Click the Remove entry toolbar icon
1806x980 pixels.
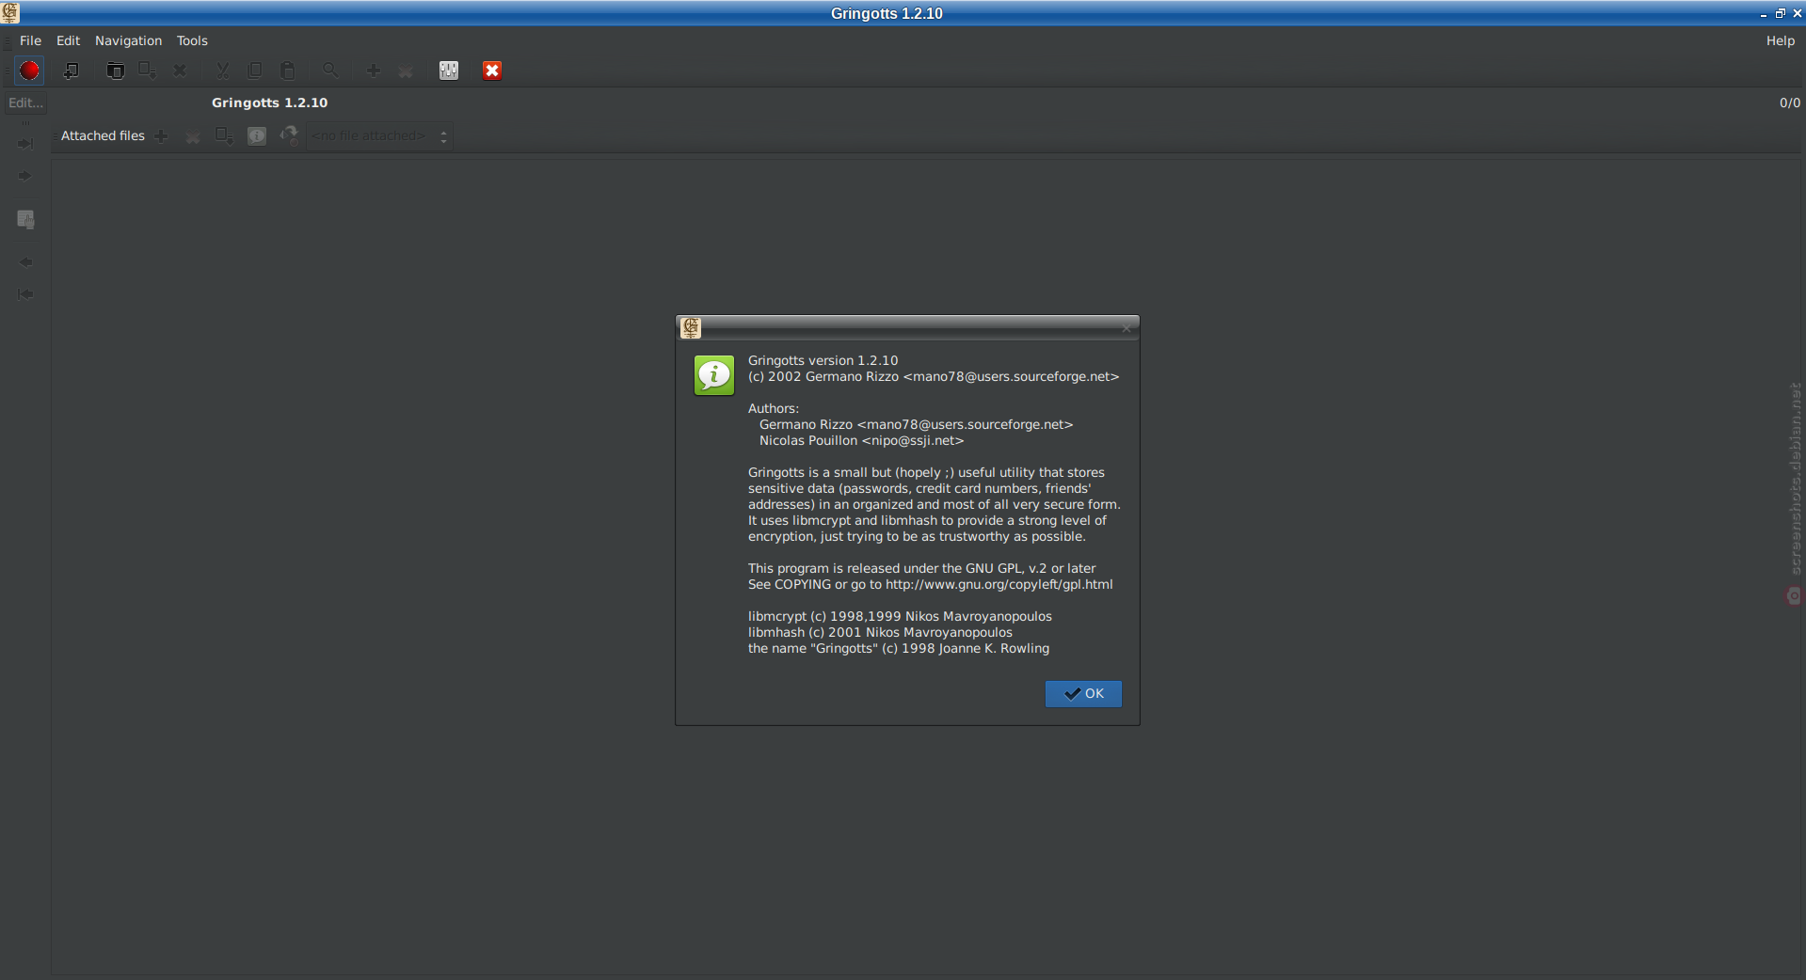406,71
